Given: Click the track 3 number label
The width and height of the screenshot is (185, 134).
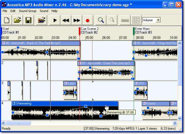Looking at the screenshot, I should pyautogui.click(x=2, y=83).
